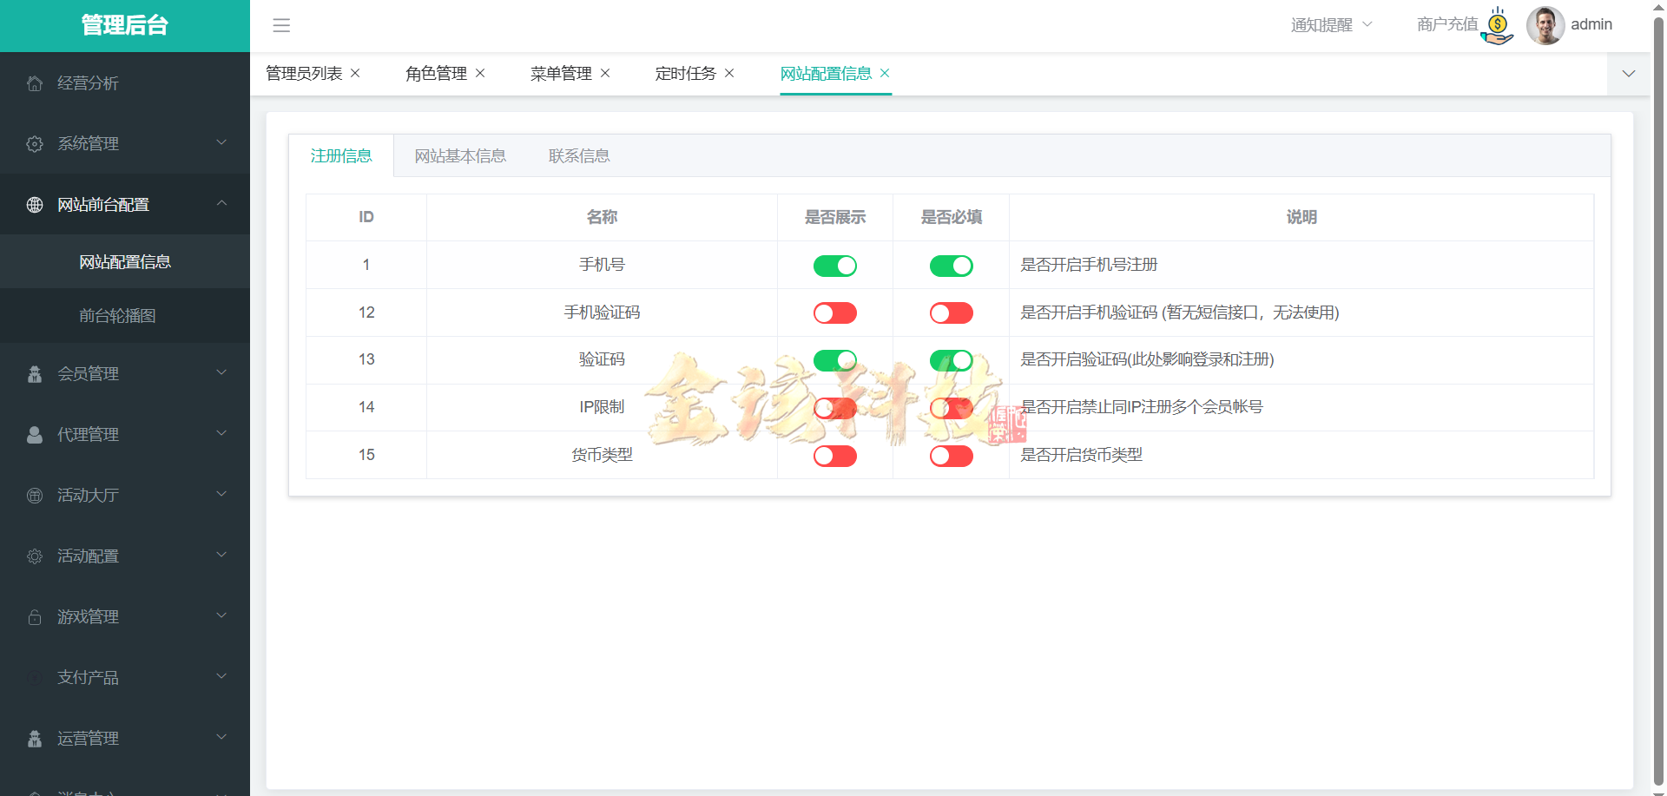This screenshot has width=1667, height=796.
Task: Select the 代理管理 agent icon
Action: pos(35,434)
